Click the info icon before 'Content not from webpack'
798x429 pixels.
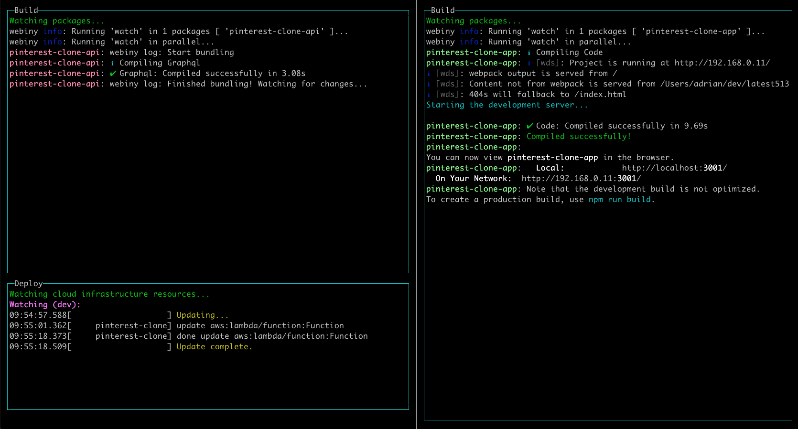tap(429, 84)
